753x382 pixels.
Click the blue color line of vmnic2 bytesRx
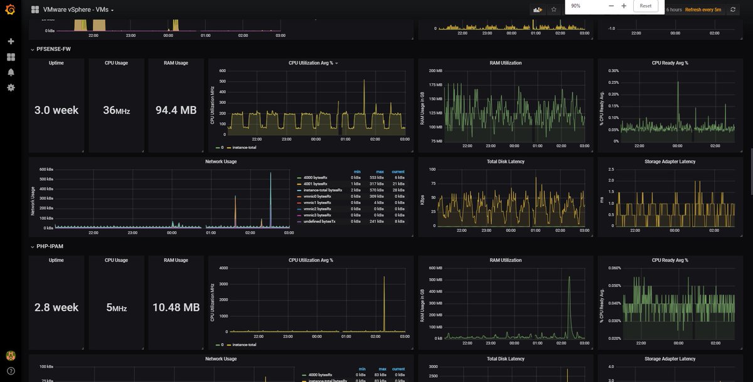click(x=299, y=209)
